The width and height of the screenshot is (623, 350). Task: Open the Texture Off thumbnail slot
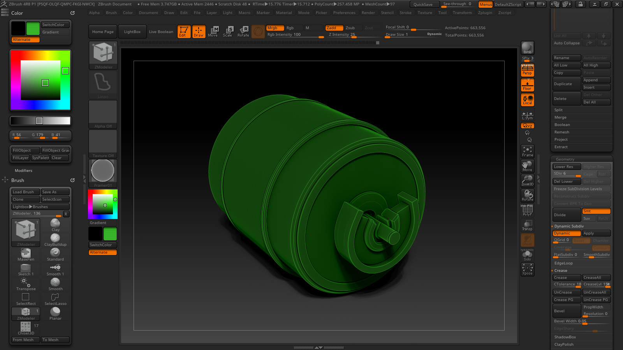[x=103, y=144]
